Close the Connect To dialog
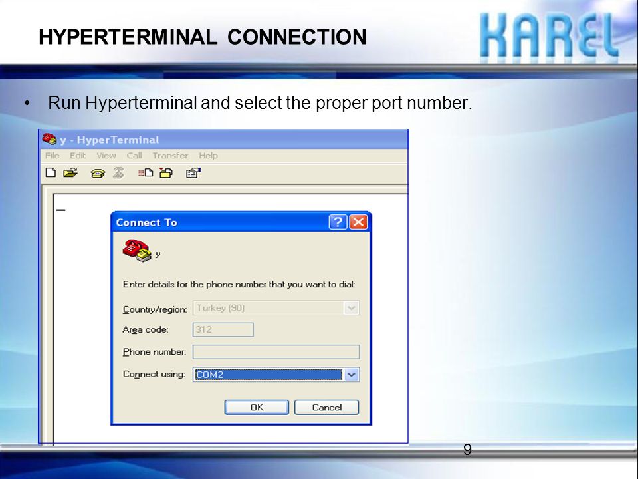Screen dimensions: 638x479 [x=358, y=222]
